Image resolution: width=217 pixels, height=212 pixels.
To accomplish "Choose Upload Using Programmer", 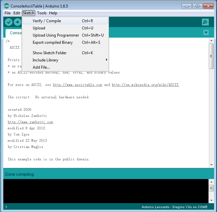I will click(x=65, y=35).
